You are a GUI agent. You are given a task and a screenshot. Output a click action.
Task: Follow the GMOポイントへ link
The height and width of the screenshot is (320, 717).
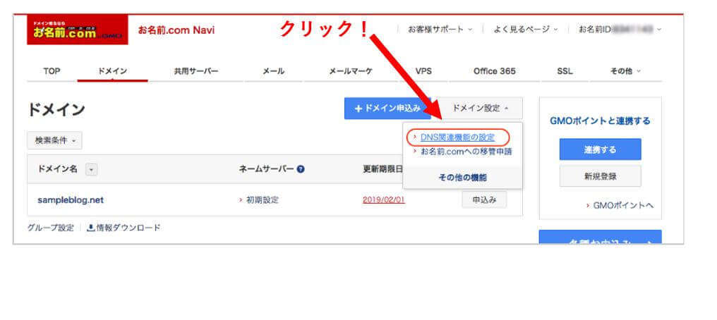[x=623, y=205]
